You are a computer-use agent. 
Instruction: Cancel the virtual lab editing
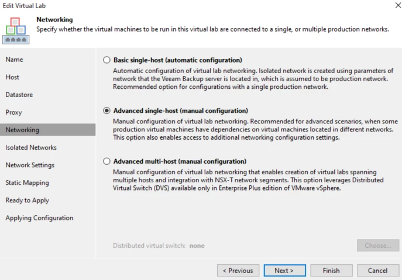(x=378, y=271)
